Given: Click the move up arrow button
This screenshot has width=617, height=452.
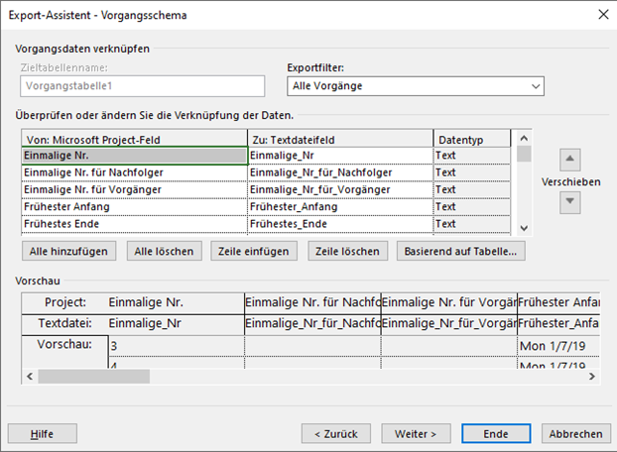Looking at the screenshot, I should click(570, 160).
